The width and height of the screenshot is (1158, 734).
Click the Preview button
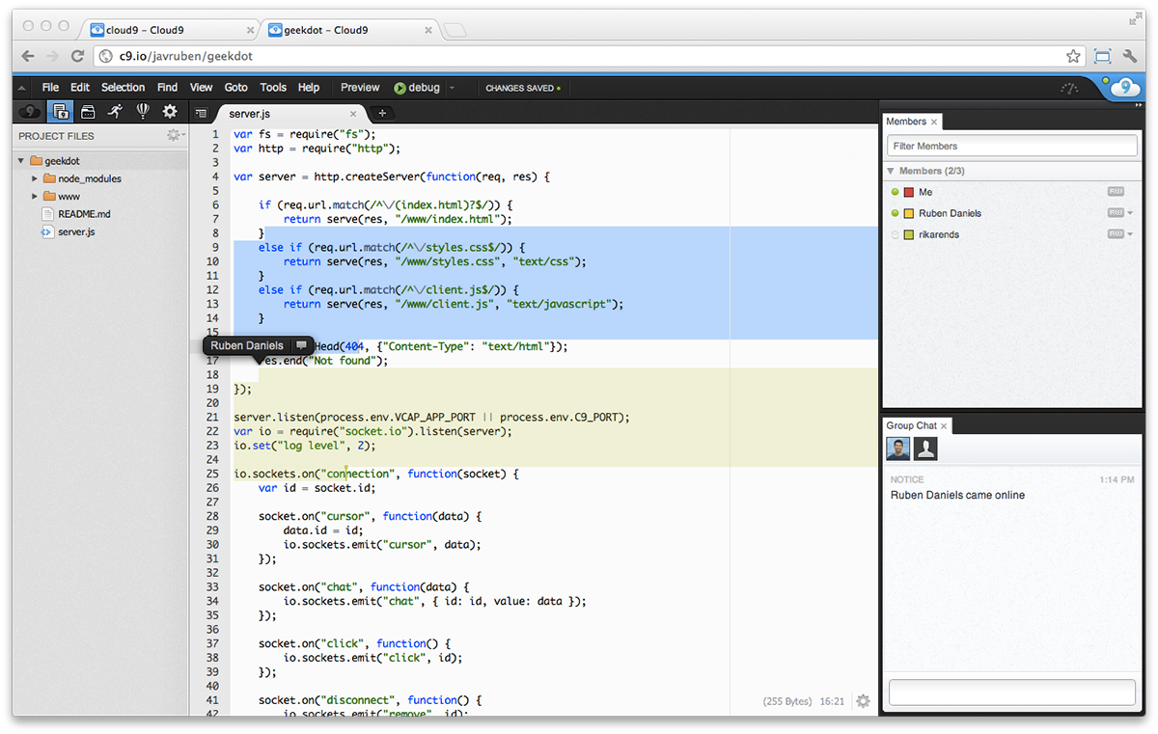pyautogui.click(x=360, y=88)
